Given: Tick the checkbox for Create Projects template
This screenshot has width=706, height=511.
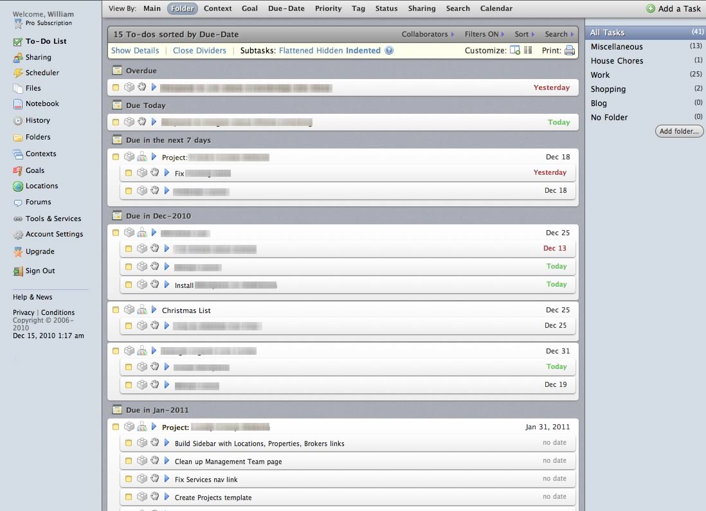Looking at the screenshot, I should [129, 497].
